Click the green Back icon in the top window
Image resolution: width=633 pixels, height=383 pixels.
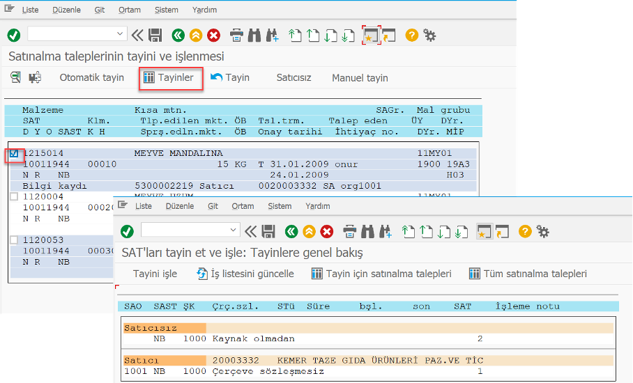point(178,36)
